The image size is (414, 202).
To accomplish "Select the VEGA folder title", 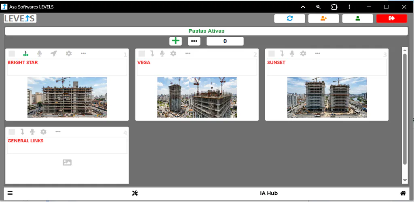I will click(144, 63).
